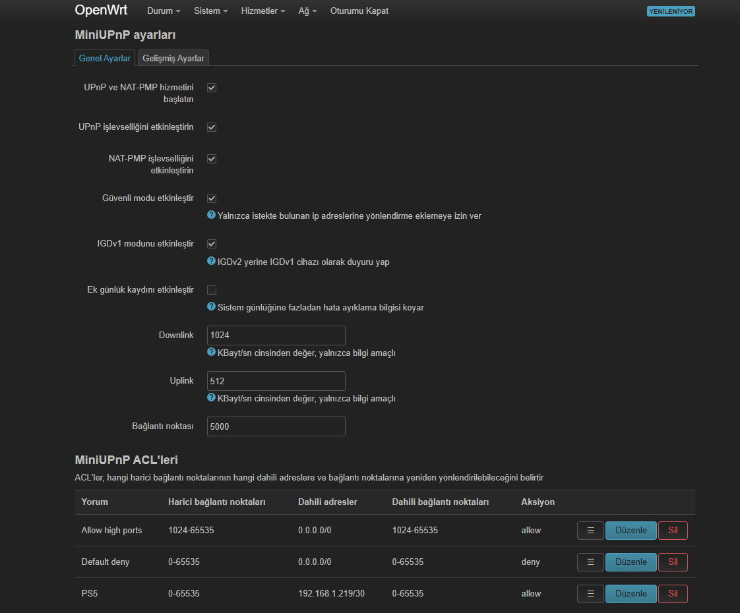Delete the PS5 rule with Sil
This screenshot has height=613, width=740.
[673, 594]
